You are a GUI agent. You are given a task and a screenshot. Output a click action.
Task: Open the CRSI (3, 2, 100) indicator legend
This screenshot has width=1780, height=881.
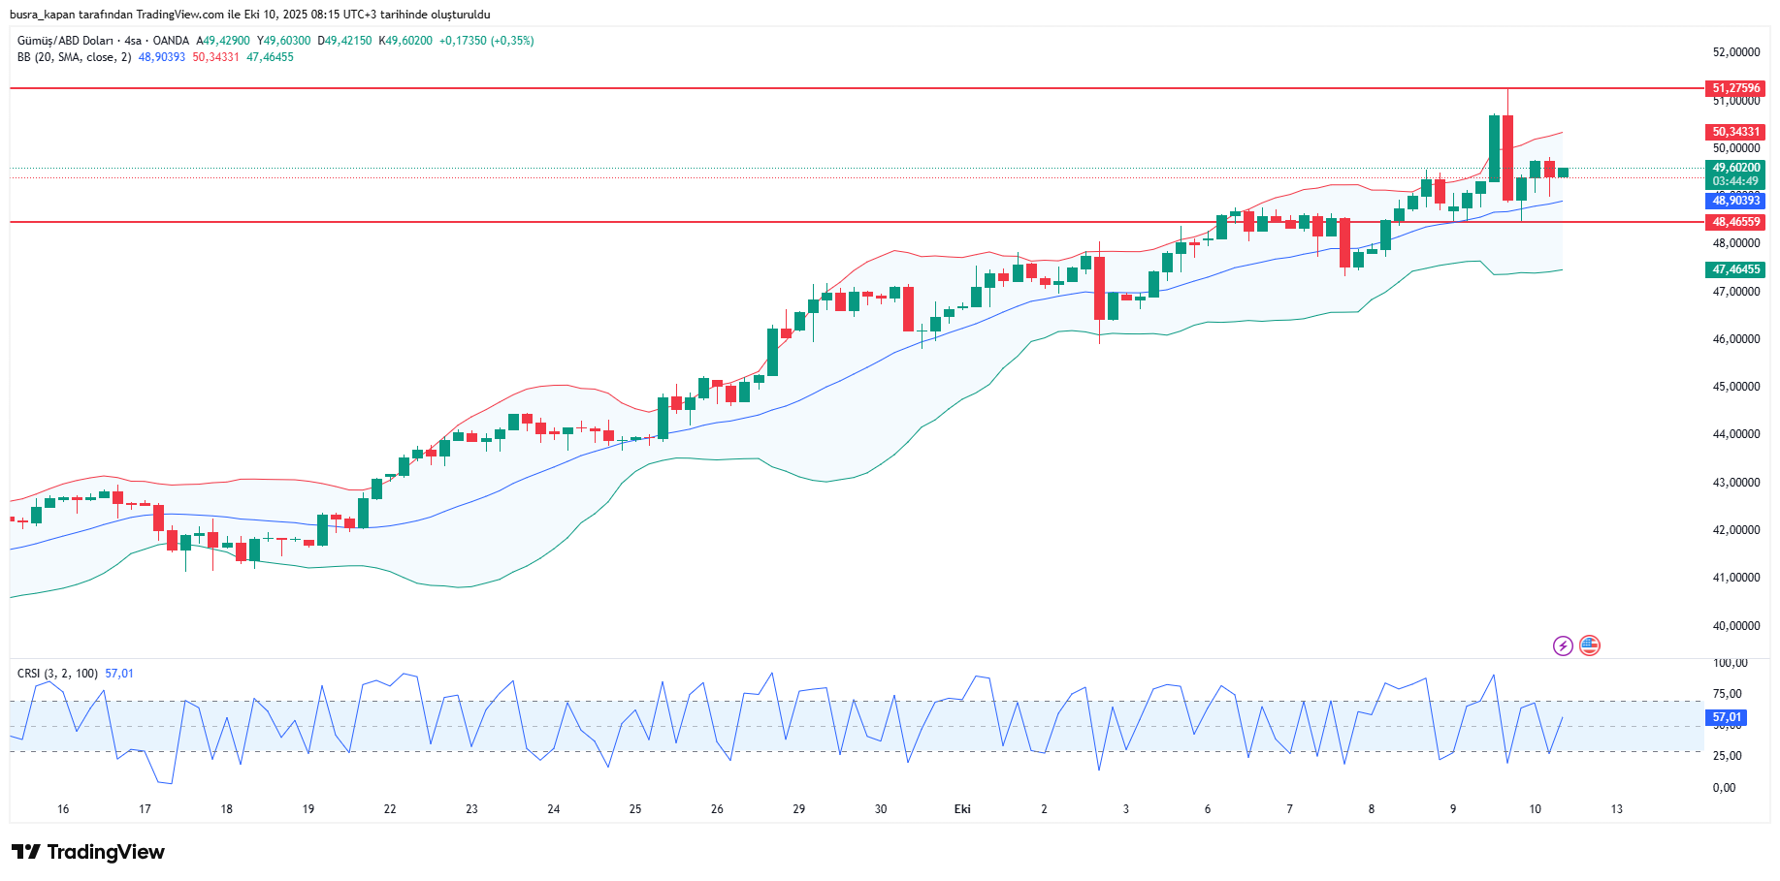pyautogui.click(x=57, y=674)
